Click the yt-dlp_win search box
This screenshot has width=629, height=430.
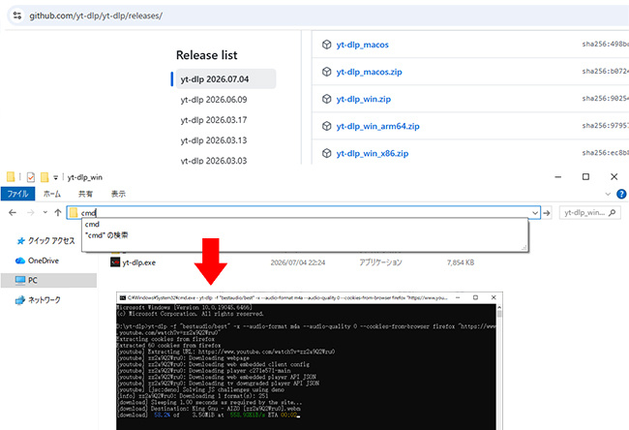pos(589,213)
